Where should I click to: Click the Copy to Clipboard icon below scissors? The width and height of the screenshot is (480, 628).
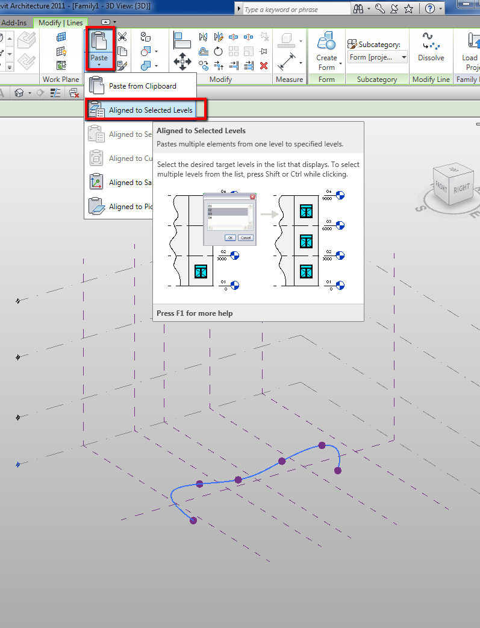coord(122,51)
